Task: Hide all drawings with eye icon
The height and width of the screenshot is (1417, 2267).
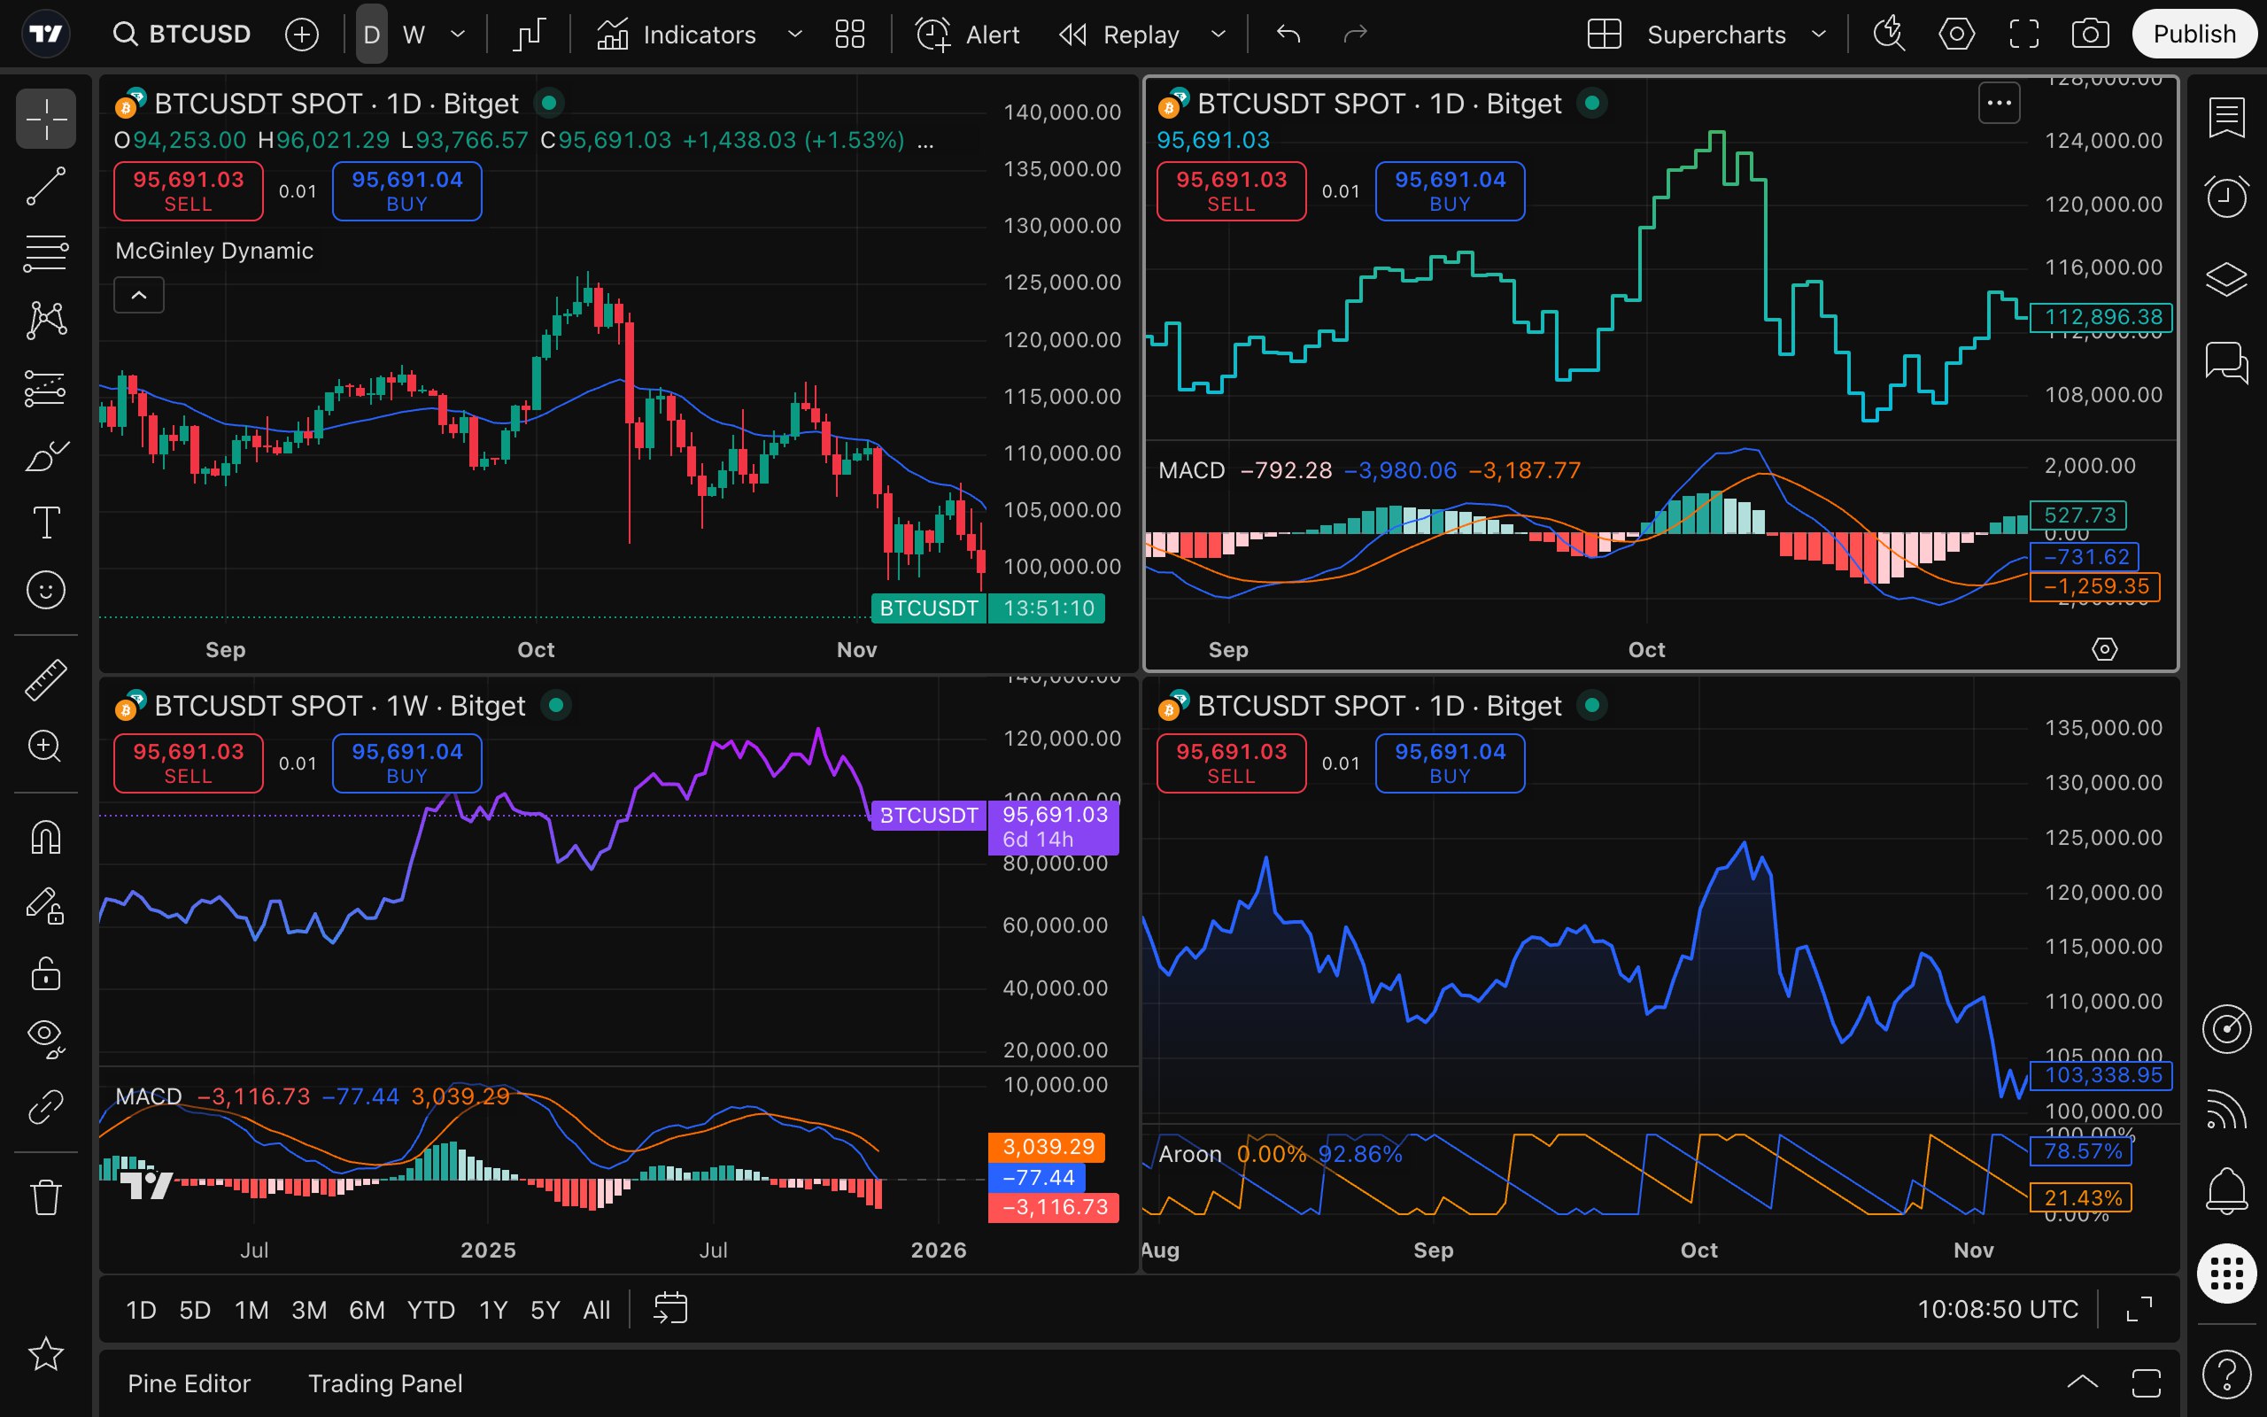Action: coord(45,1035)
